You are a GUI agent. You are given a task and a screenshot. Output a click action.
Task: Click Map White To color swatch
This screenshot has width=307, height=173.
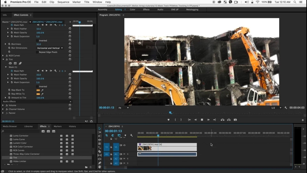38,94
